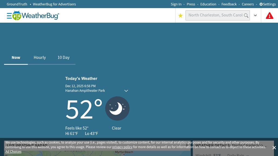Save location with the star icon
The image size is (278, 156).
[180, 16]
